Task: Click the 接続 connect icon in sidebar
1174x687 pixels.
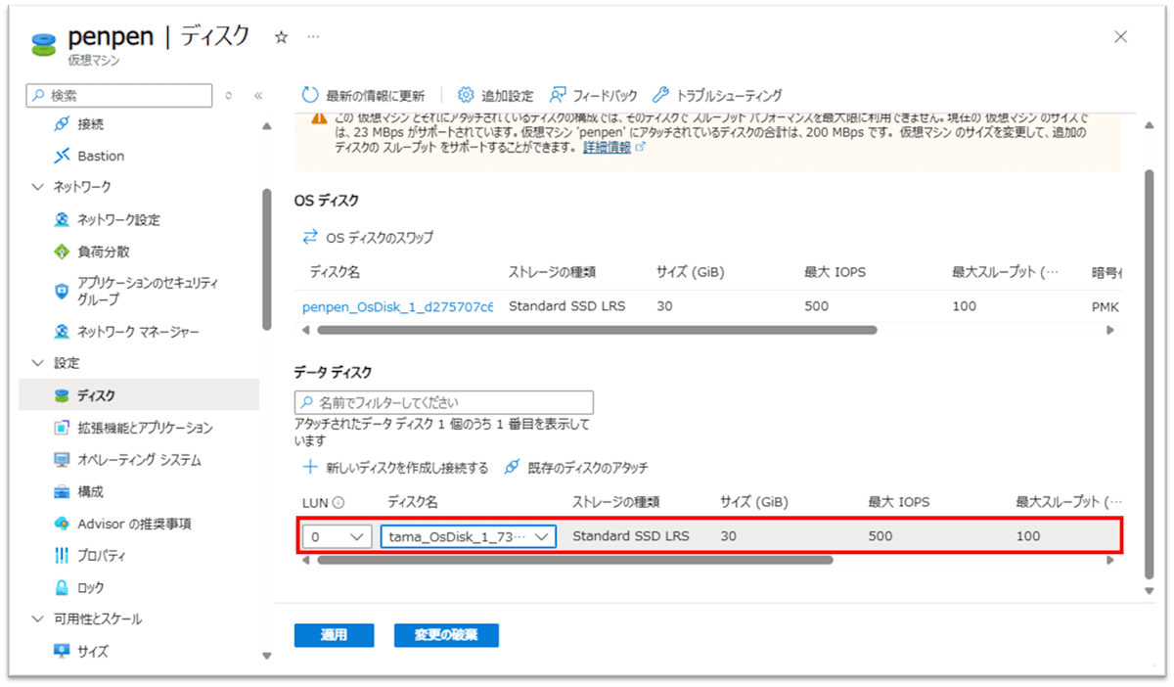Action: click(62, 124)
